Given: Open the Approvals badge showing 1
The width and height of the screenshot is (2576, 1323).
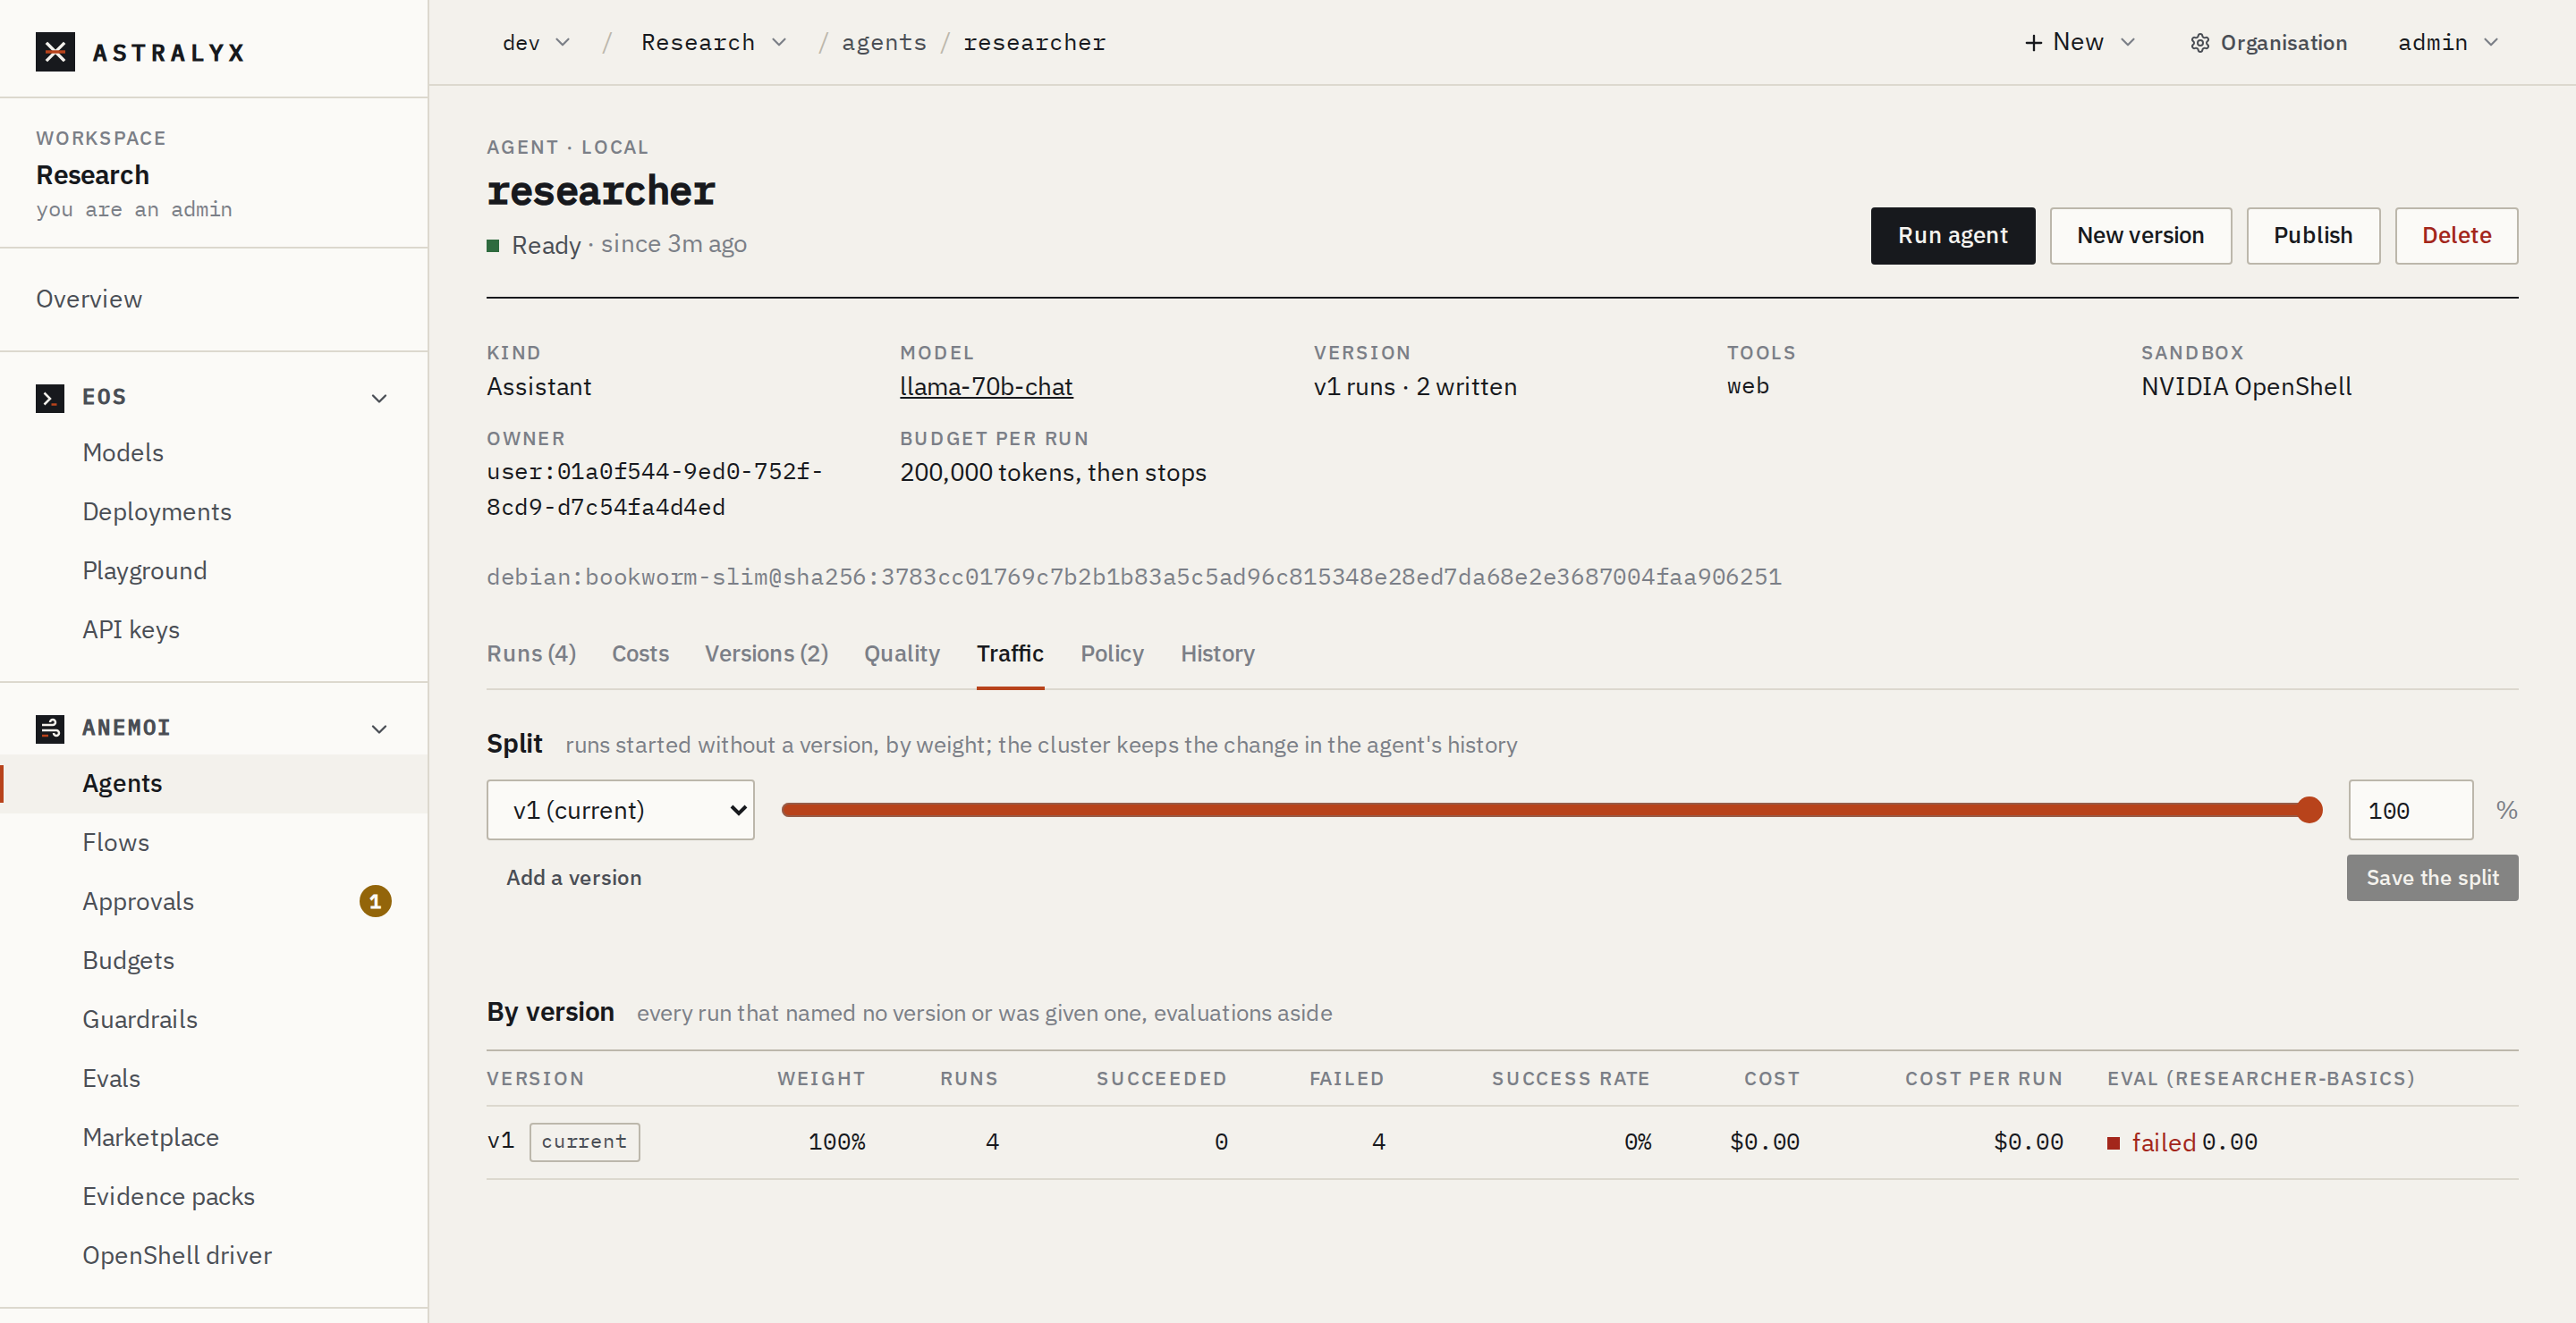Looking at the screenshot, I should coord(375,901).
